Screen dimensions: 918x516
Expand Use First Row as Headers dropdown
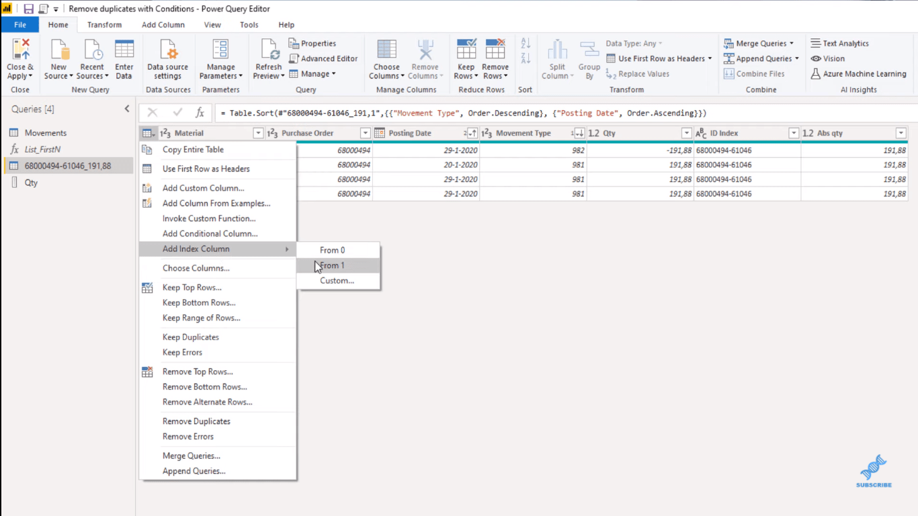(x=710, y=59)
